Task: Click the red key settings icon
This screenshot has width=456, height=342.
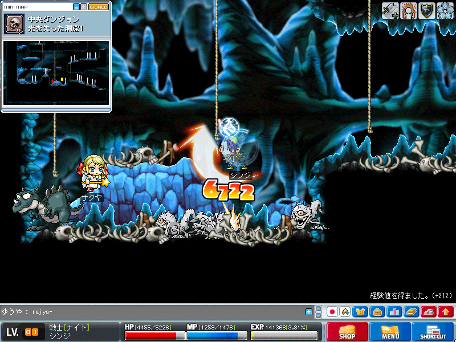Action: (x=429, y=312)
